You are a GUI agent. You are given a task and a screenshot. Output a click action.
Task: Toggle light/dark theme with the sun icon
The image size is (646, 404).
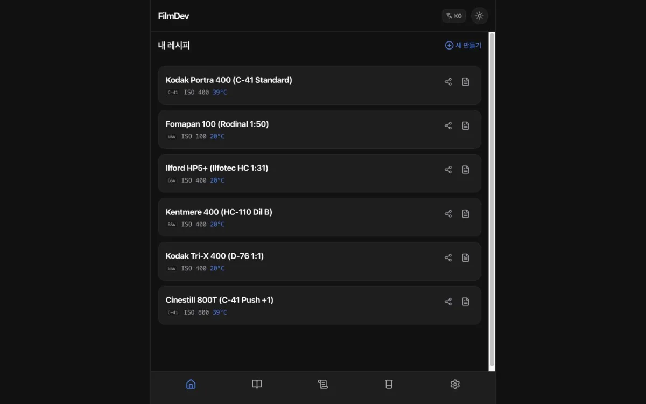click(480, 16)
